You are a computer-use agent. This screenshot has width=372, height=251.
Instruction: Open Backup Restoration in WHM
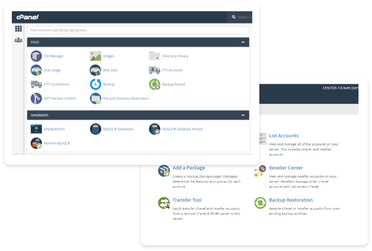[291, 200]
